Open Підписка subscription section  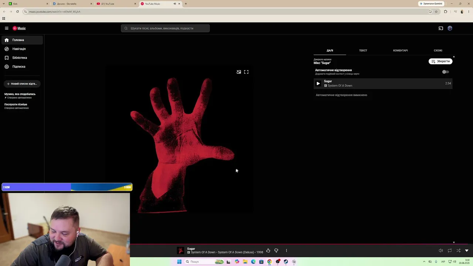pos(22,66)
